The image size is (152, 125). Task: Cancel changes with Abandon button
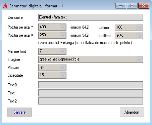tap(132, 112)
